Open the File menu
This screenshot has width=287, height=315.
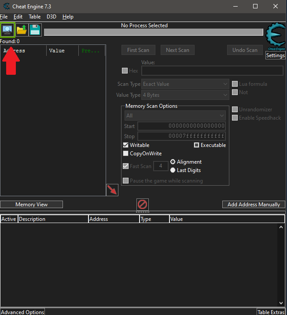point(4,17)
